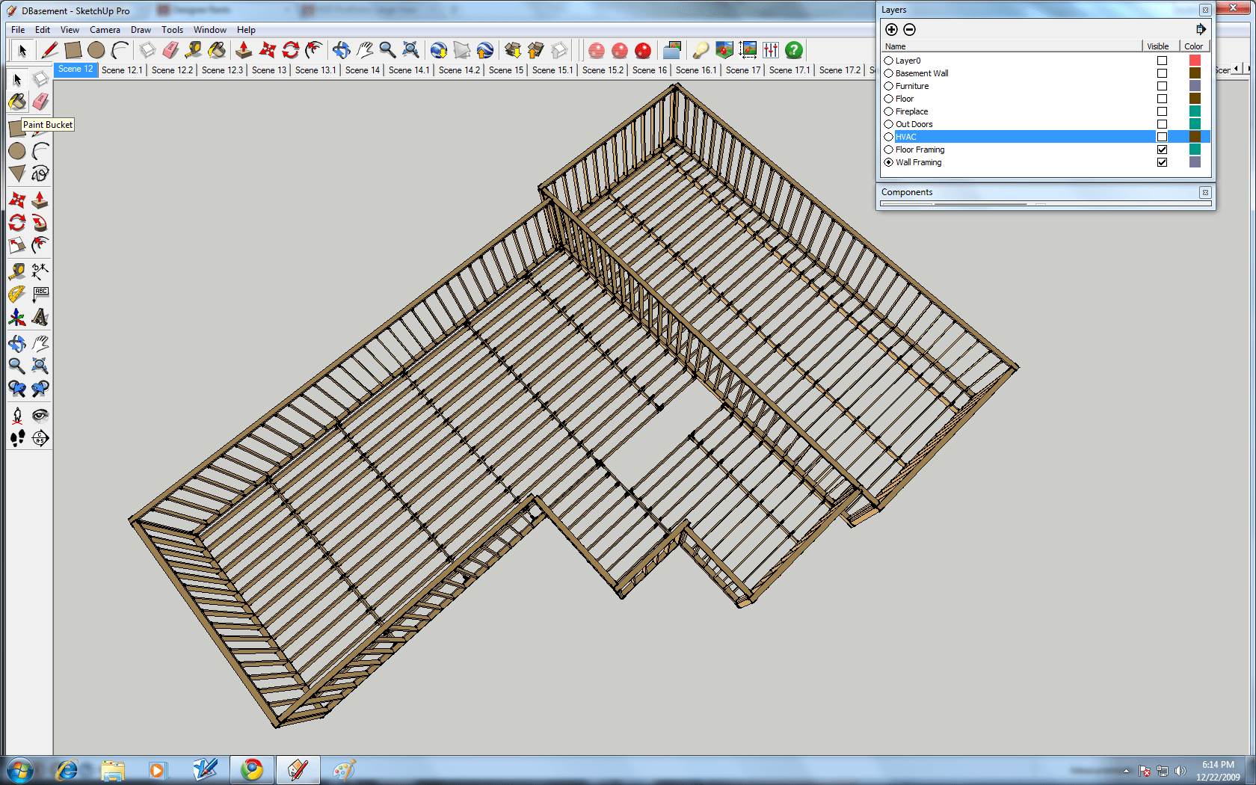The image size is (1256, 785).
Task: Toggle HVAC layer visibility checkbox
Action: click(x=1162, y=137)
